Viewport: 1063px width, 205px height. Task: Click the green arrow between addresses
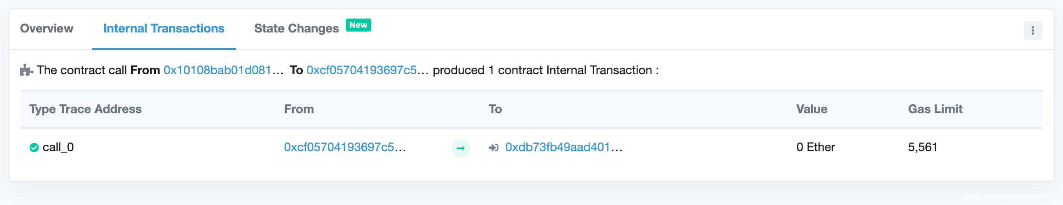coord(460,148)
